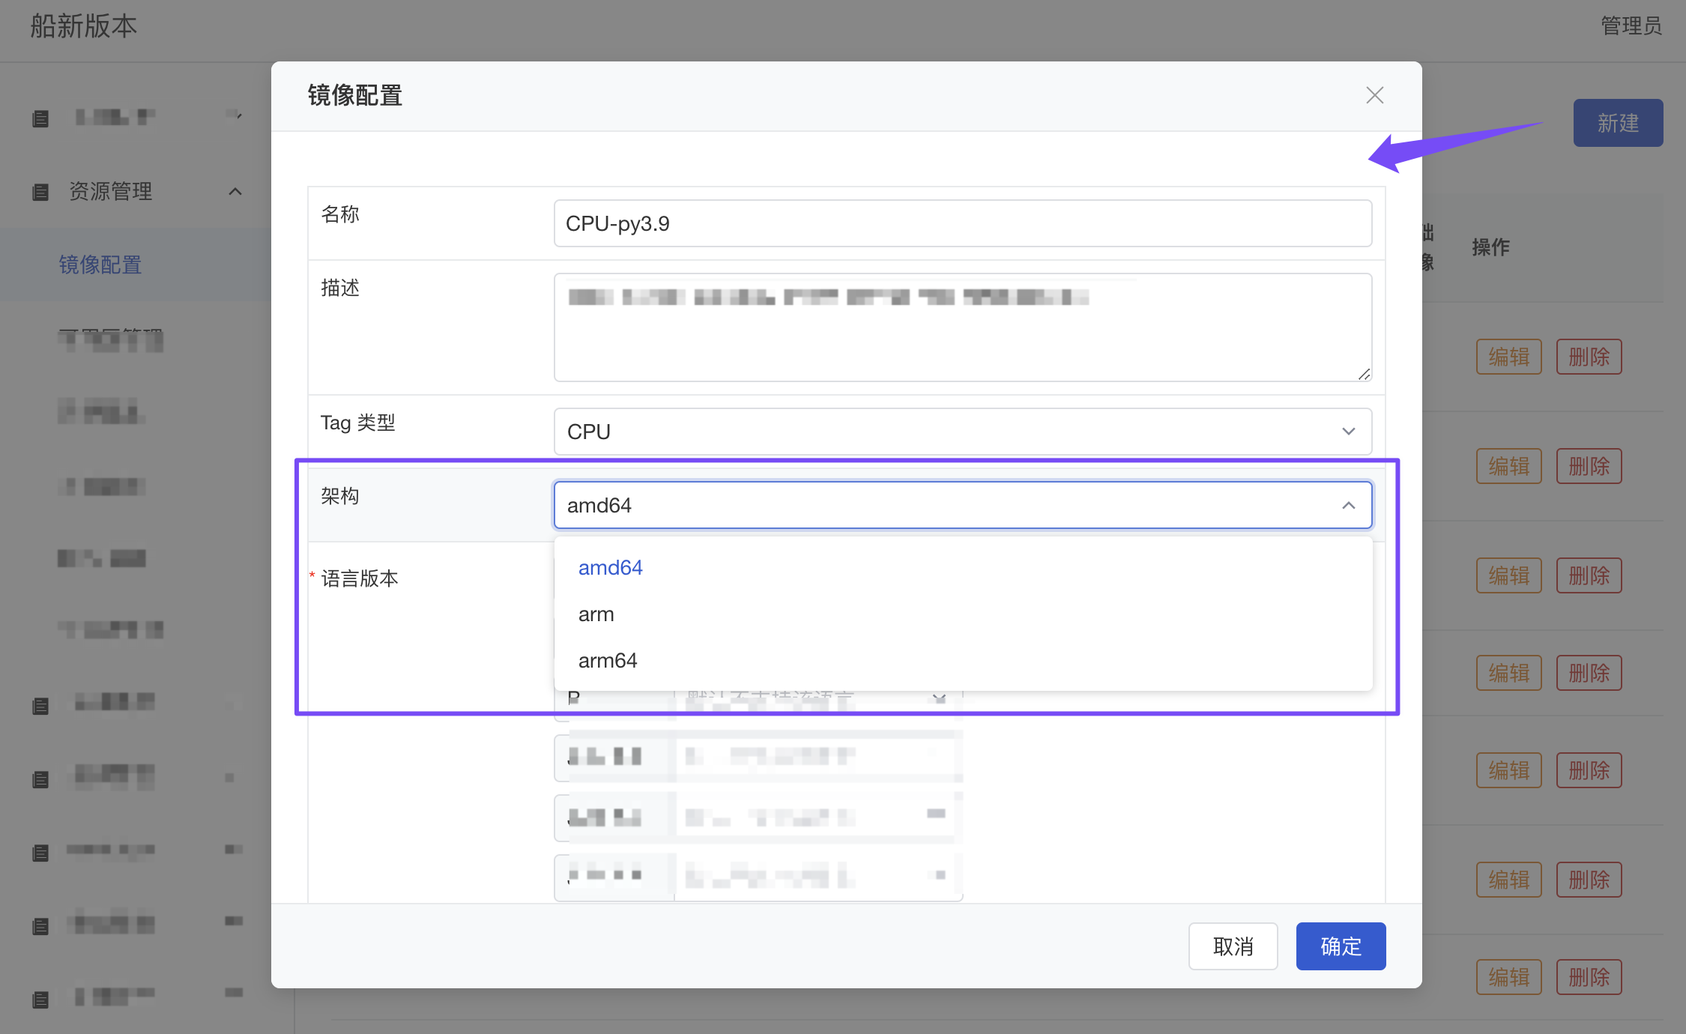Image resolution: width=1686 pixels, height=1034 pixels.
Task: Choose arm64 from architecture list
Action: [x=608, y=661]
